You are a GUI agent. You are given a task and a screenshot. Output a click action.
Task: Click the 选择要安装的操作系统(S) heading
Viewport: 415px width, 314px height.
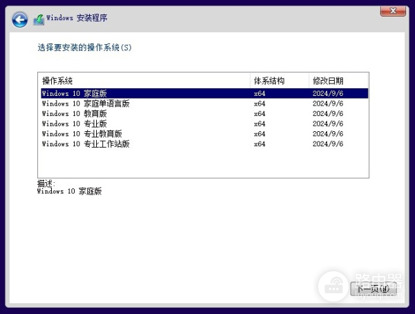(x=84, y=48)
